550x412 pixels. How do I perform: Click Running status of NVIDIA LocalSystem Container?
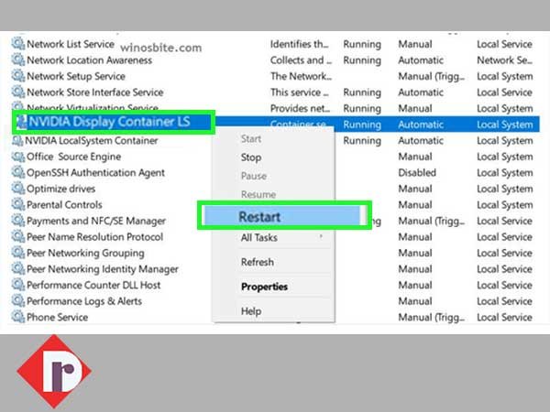tap(362, 141)
